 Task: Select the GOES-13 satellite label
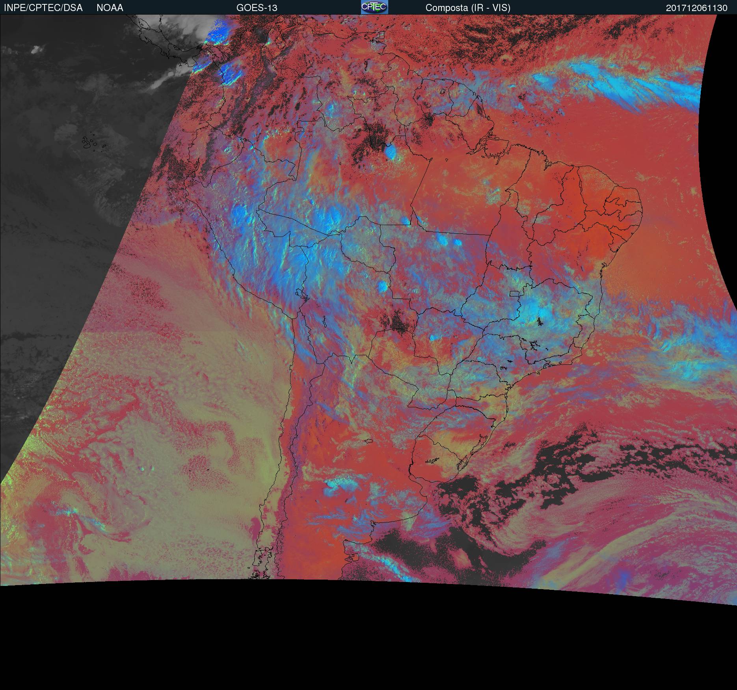[257, 8]
